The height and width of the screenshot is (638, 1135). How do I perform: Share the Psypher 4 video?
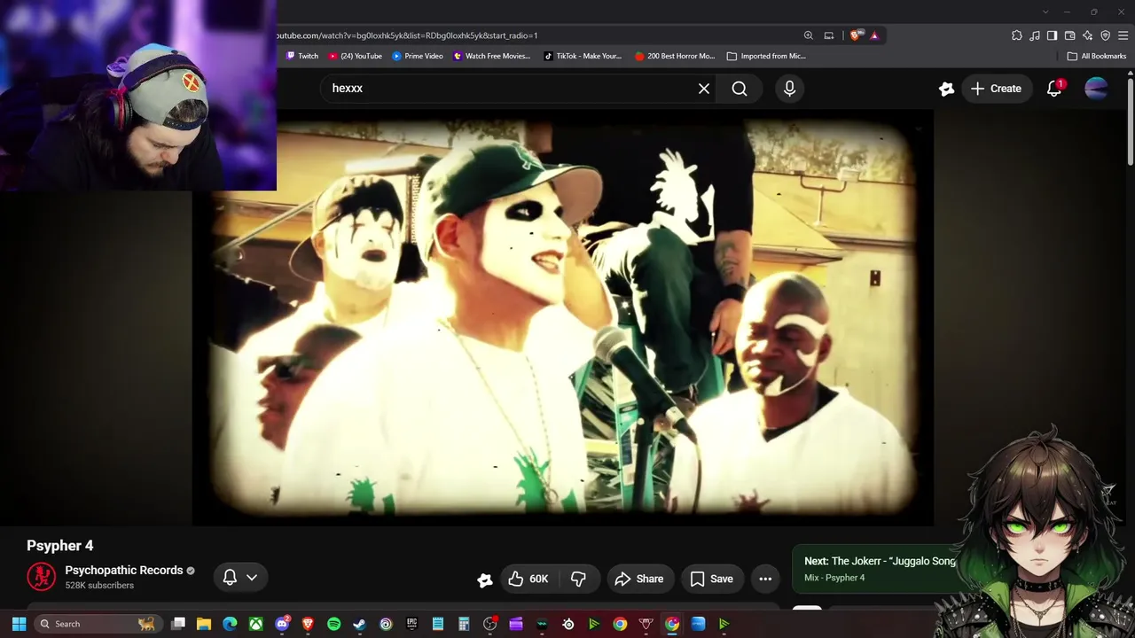click(638, 579)
